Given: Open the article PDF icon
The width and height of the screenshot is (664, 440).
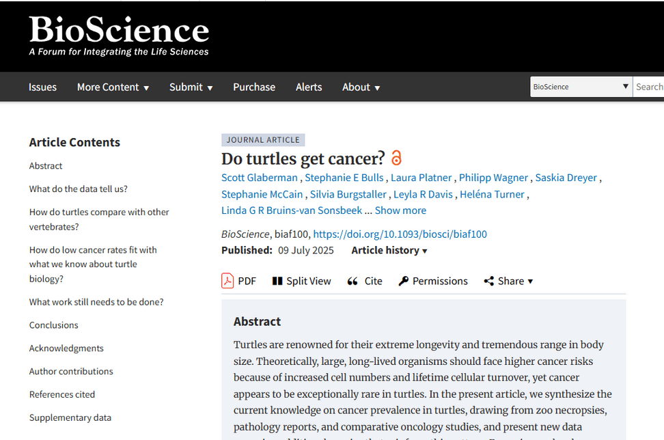Looking at the screenshot, I should pyautogui.click(x=227, y=281).
